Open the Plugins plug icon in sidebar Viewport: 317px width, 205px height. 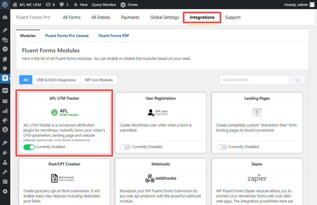tap(5, 153)
